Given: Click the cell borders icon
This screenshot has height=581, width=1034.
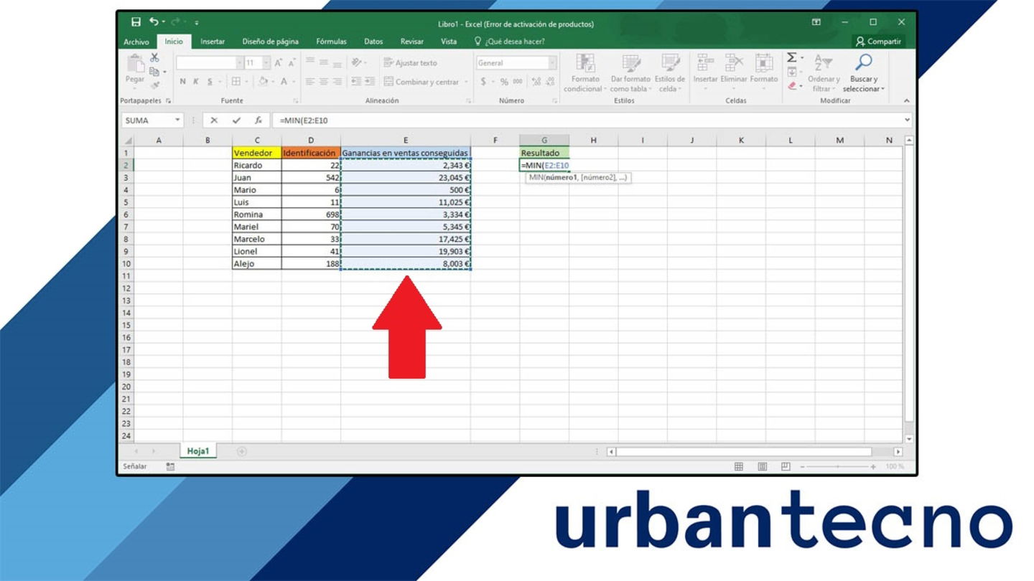Looking at the screenshot, I should point(236,82).
